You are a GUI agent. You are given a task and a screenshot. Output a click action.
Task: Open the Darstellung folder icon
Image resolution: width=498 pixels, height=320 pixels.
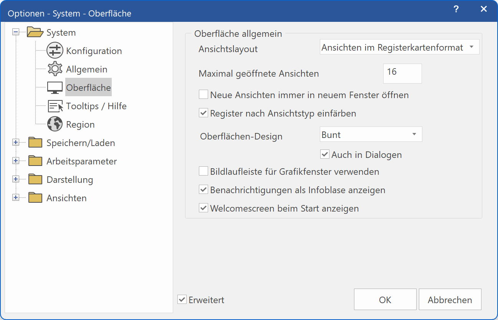click(35, 179)
